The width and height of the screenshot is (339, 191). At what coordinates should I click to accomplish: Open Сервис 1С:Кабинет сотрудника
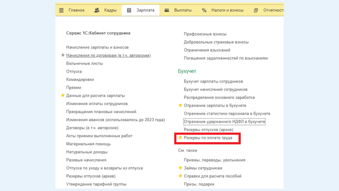point(98,33)
